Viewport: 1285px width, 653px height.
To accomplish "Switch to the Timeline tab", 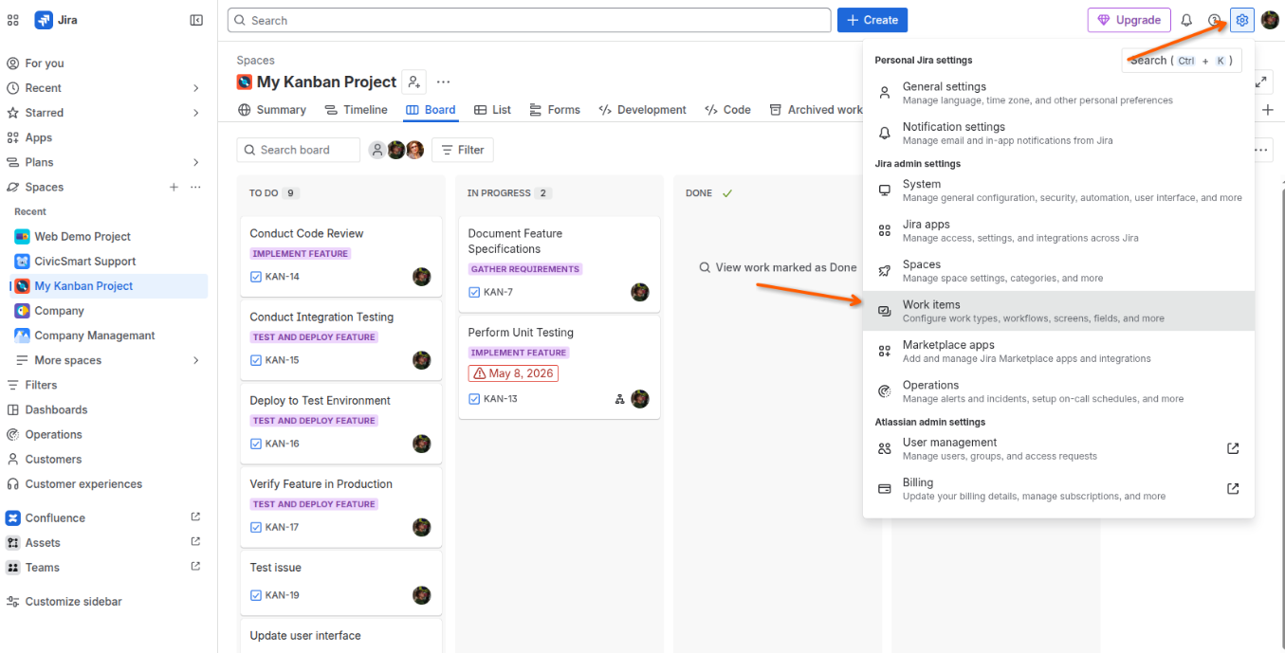I will 356,110.
